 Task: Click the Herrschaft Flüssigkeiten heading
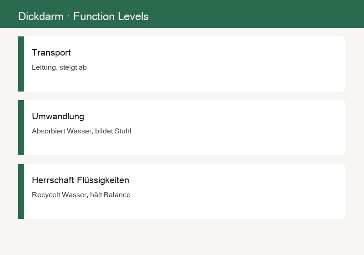point(81,180)
